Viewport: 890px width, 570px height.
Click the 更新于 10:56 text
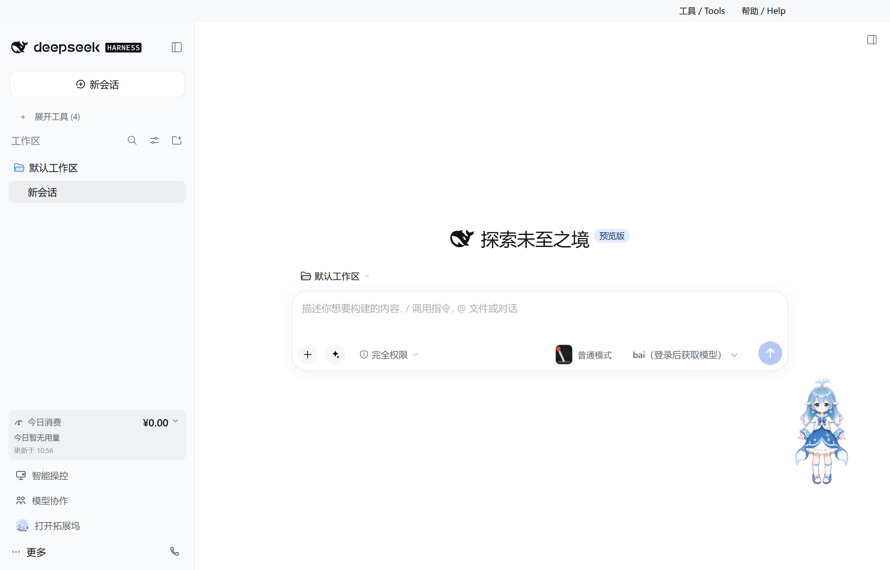(34, 450)
